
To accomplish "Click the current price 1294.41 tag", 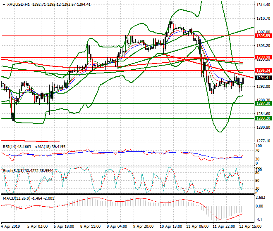I will [x=263, y=78].
